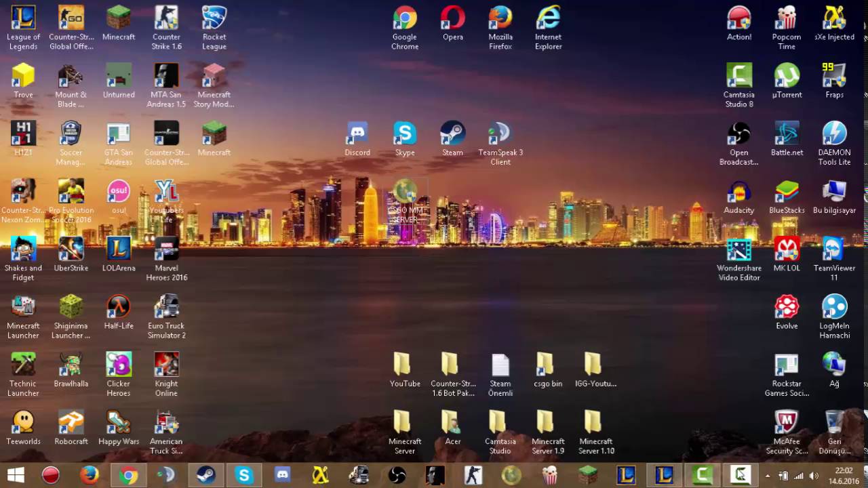Screen dimensions: 868x488
Task: Click the Windows Start button
Action: click(x=16, y=474)
